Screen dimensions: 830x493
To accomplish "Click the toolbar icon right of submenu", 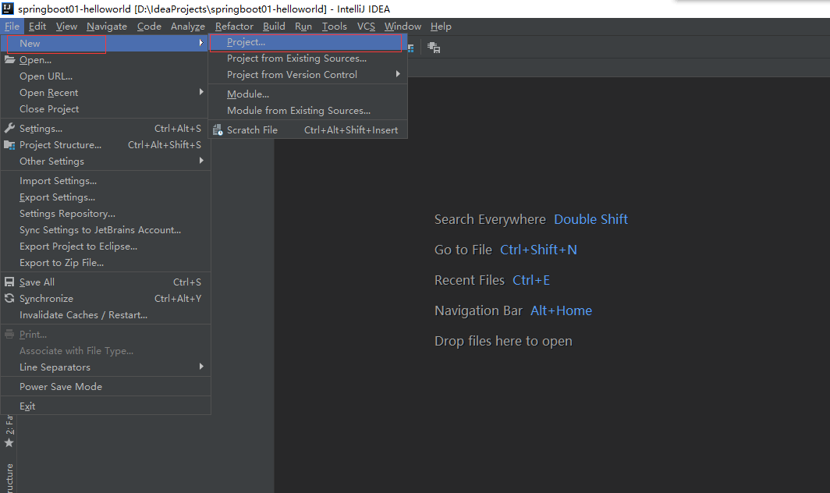I will (434, 48).
